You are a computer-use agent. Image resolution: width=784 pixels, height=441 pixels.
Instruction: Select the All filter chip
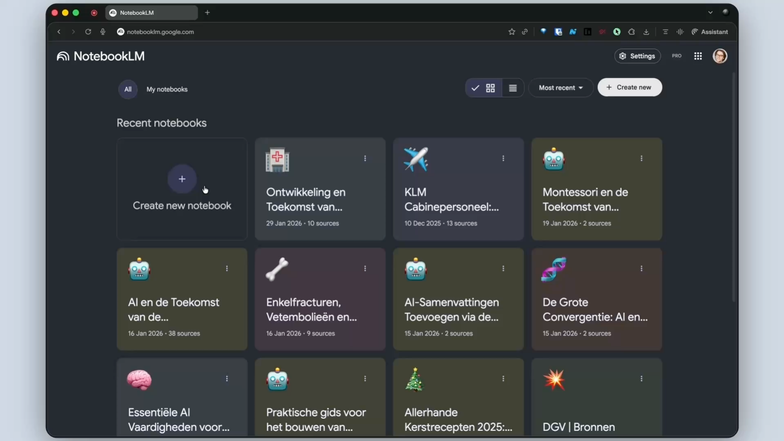click(128, 89)
